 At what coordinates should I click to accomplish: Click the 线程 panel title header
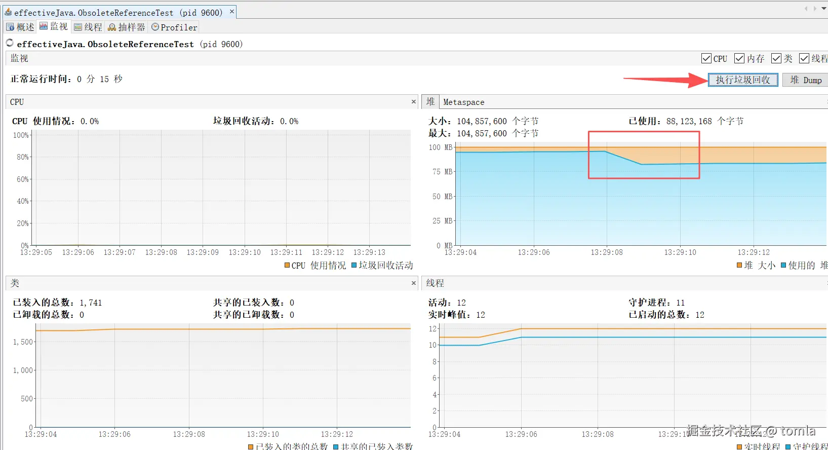[x=435, y=283]
